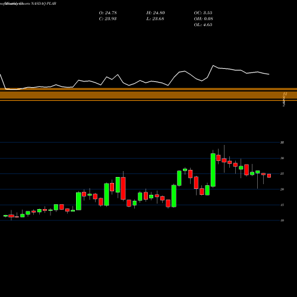Screen dimensions: 297x297
Task: Click the 30 price axis label
Action: tap(282, 158)
